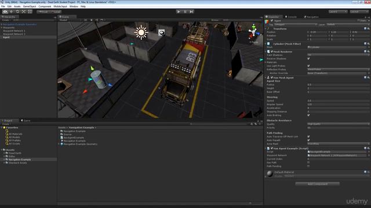This screenshot has height=208, width=371.
Task: Switch to the Game tab
Action: 26,121
